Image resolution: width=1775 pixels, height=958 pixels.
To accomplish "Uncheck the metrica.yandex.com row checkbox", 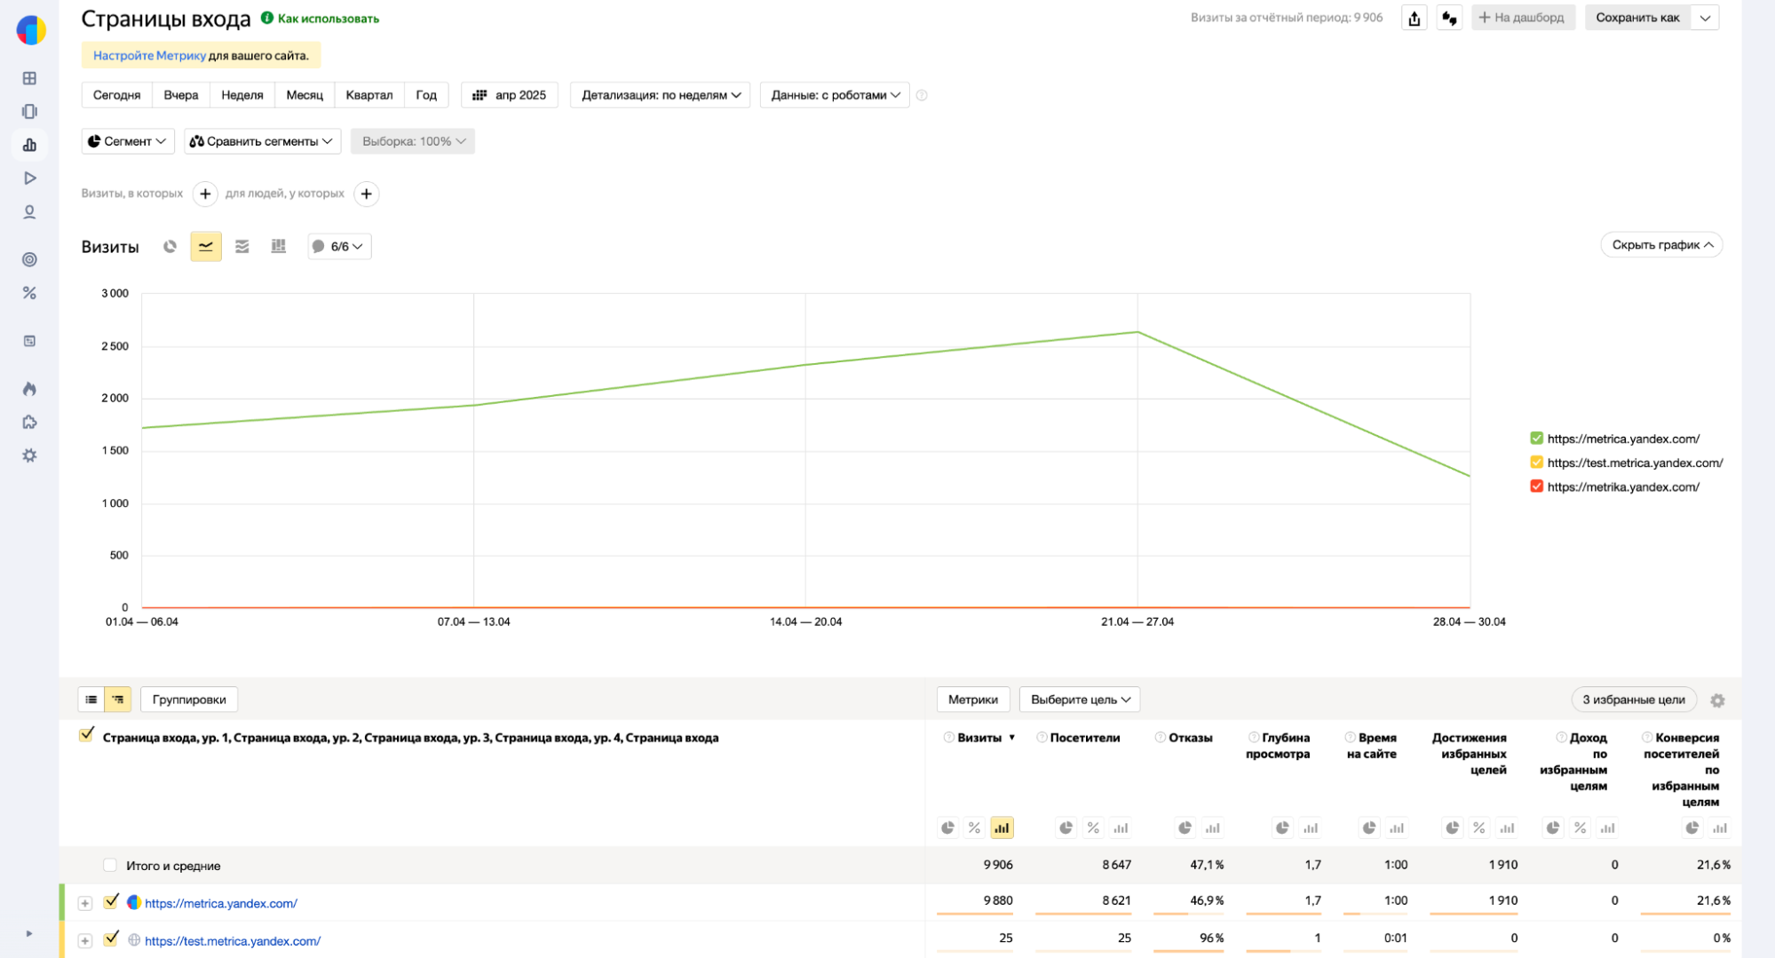I will [111, 901].
